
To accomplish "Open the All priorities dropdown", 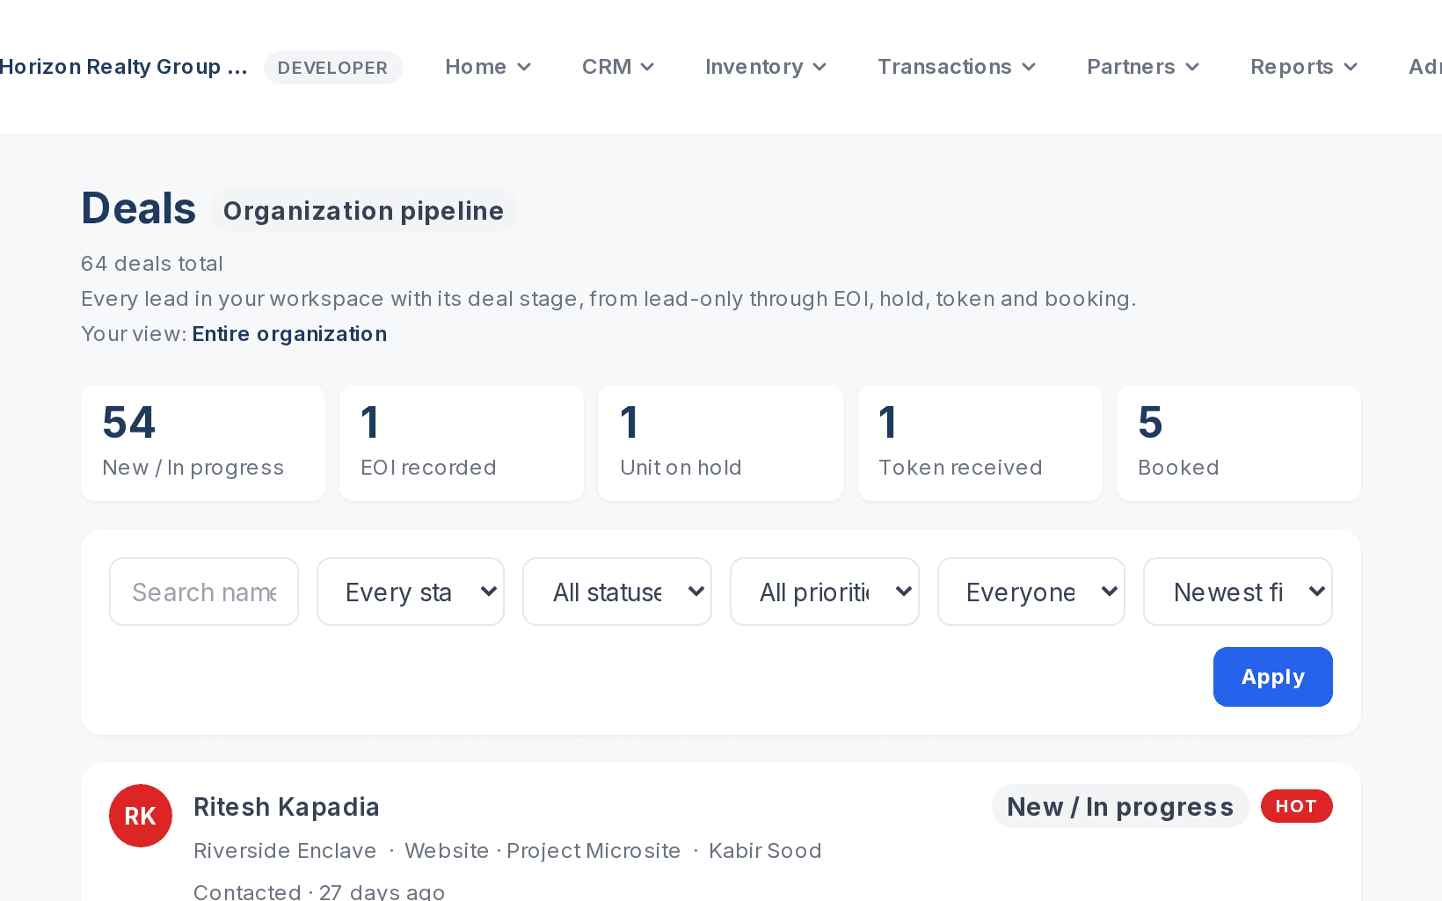I will tap(825, 592).
